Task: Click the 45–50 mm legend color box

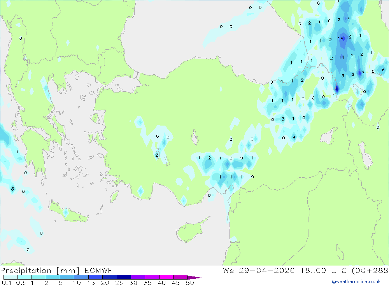Action: tap(180, 277)
